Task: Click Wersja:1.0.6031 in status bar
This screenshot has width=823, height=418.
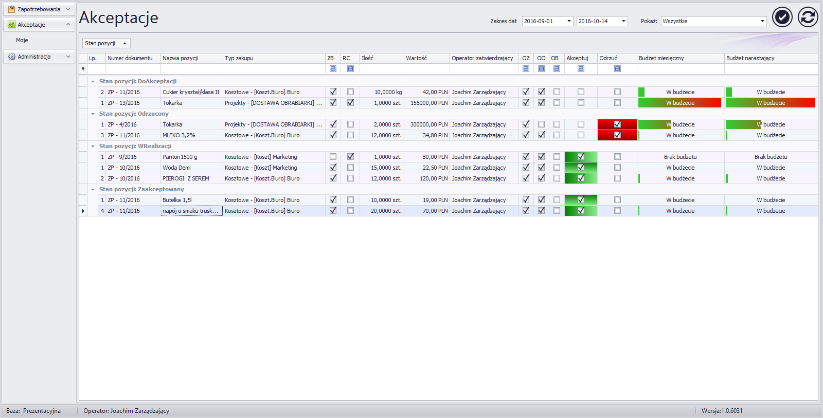Action: click(x=722, y=411)
